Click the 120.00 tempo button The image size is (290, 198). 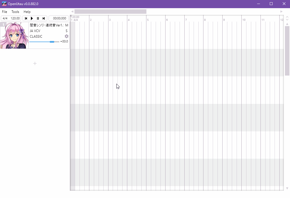click(15, 18)
